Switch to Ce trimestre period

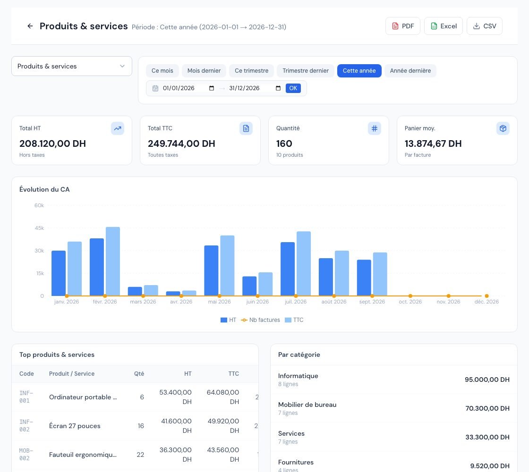pos(252,71)
